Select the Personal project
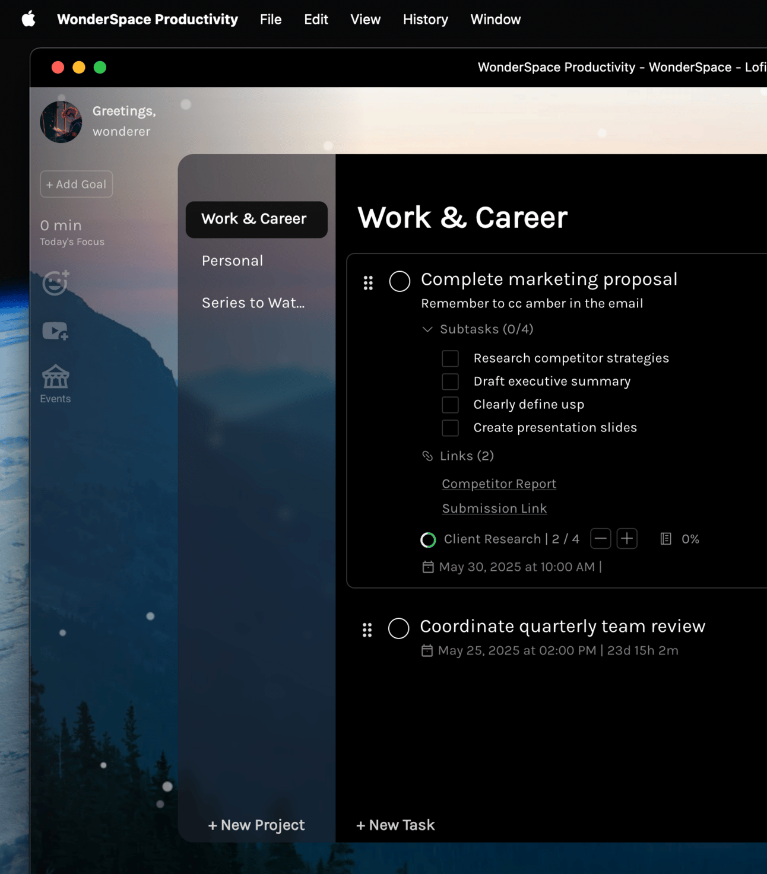Viewport: 767px width, 874px height. [232, 260]
